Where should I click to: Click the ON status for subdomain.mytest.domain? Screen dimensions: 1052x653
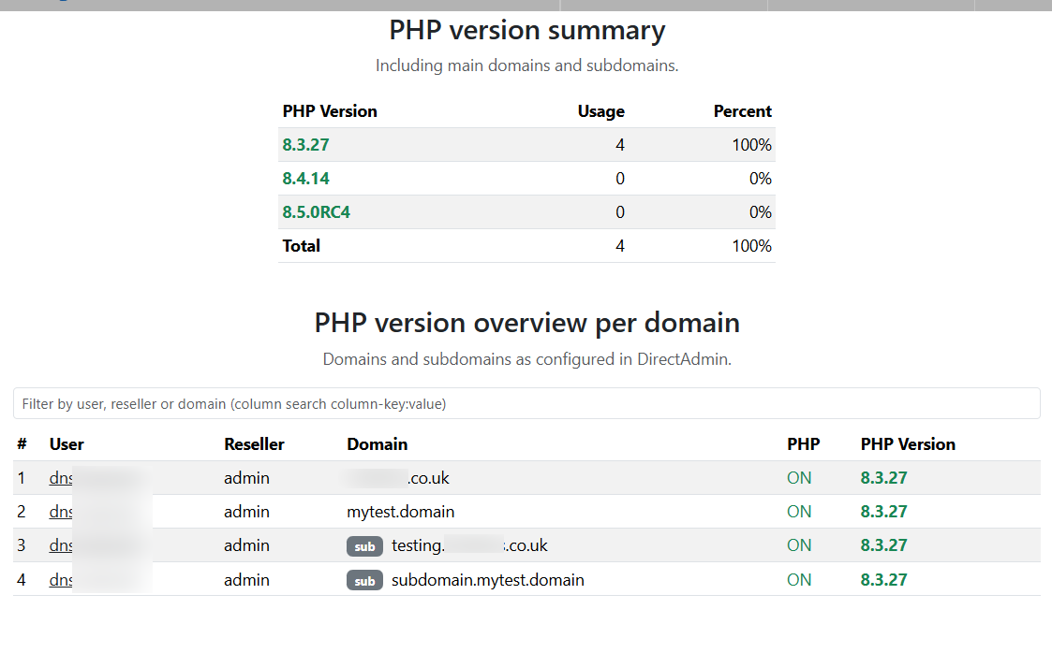pos(799,580)
